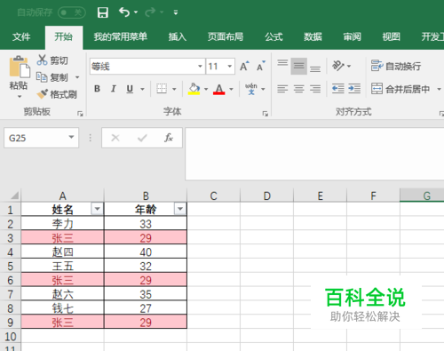Open the 剪贴板 dialog launcher
Viewport: 444px width, 351px height.
pyautogui.click(x=80, y=114)
